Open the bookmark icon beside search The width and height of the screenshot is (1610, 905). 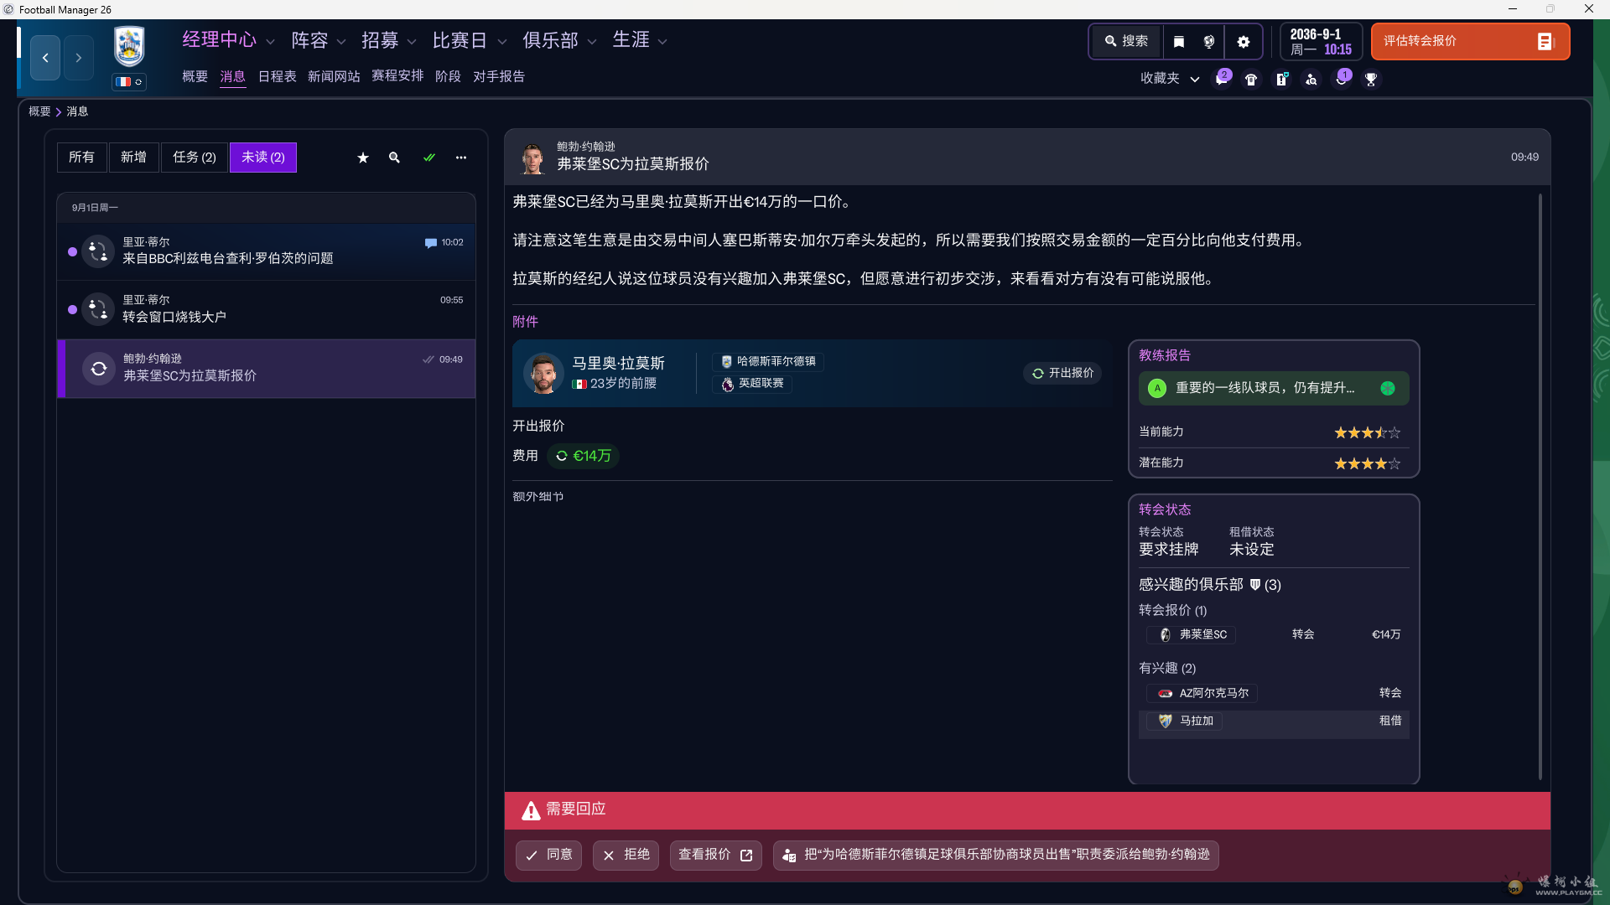pos(1178,41)
